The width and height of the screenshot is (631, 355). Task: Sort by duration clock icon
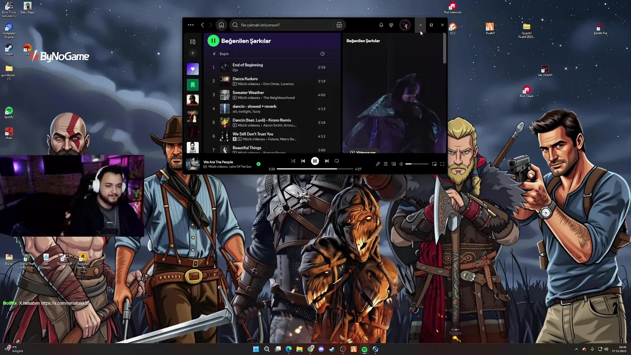click(x=322, y=54)
